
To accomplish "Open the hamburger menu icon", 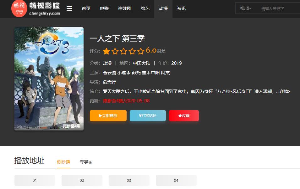I will (69, 8).
